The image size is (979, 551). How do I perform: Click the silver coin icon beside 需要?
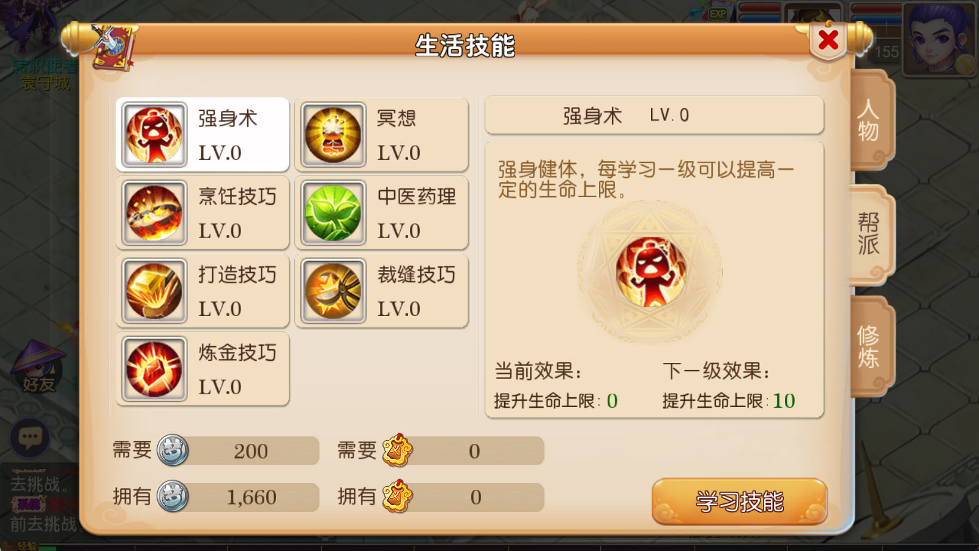coord(173,451)
